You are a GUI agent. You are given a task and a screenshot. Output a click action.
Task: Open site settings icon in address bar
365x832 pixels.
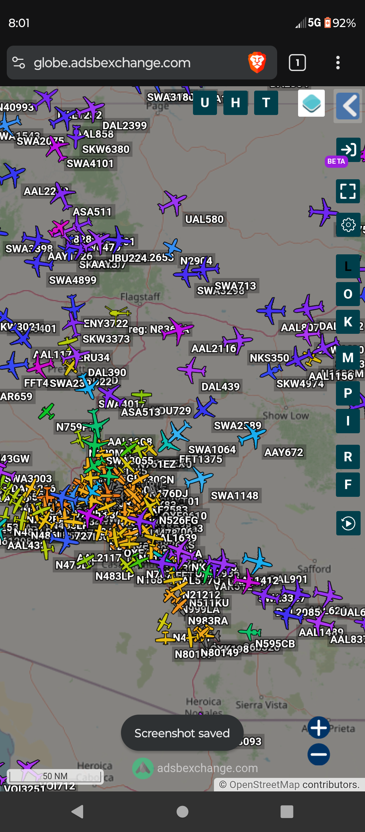[x=19, y=63]
